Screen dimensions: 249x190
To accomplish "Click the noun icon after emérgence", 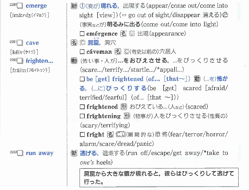I will 123,34.
